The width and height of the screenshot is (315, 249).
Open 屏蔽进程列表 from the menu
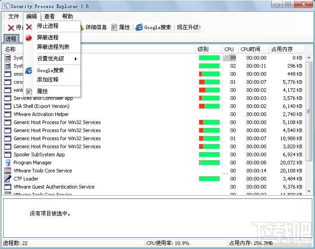tap(52, 47)
